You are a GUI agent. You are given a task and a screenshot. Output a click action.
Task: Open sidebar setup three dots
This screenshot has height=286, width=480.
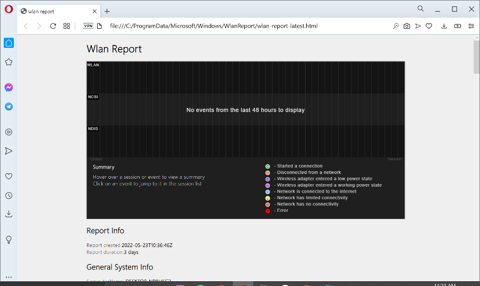point(9,277)
